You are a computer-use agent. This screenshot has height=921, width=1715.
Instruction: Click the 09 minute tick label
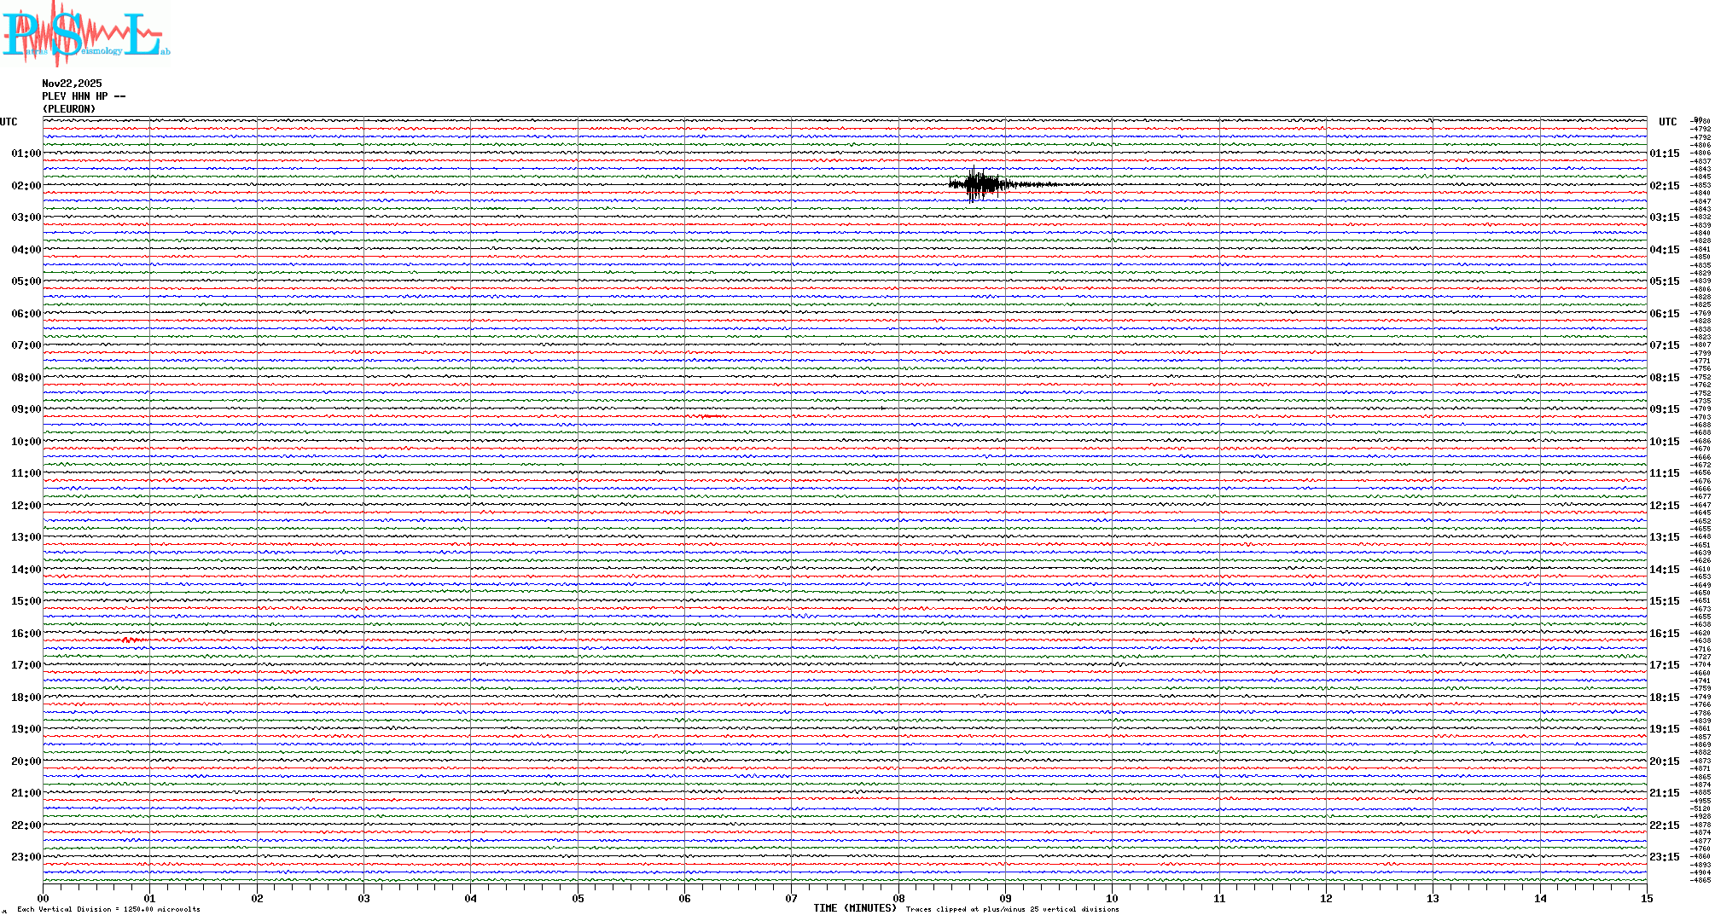click(1005, 899)
